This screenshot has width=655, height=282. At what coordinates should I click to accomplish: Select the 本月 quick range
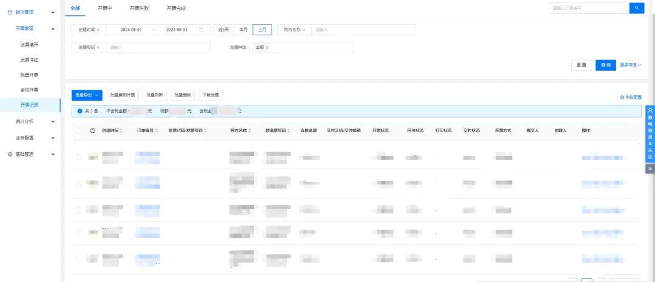pyautogui.click(x=243, y=30)
